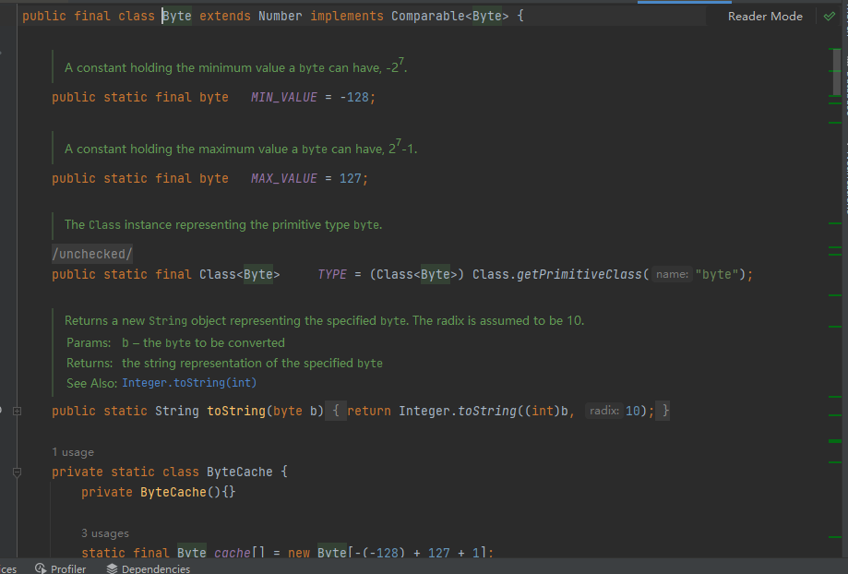Click Comparable in the implements clause
848x574 pixels.
[x=428, y=17]
